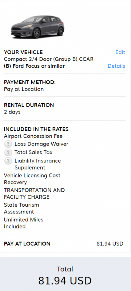
Task: Click the Airport Concession Fee item
Action: 33,136
